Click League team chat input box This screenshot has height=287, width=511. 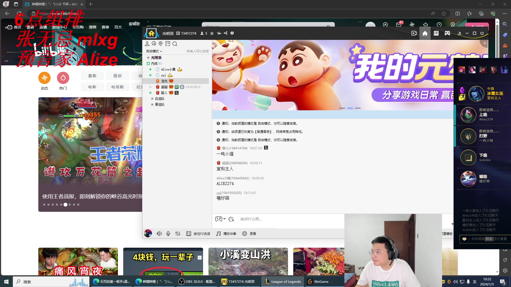tap(485, 239)
